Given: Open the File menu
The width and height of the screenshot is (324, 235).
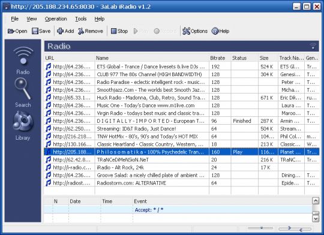Looking at the screenshot, I should click(14, 19).
